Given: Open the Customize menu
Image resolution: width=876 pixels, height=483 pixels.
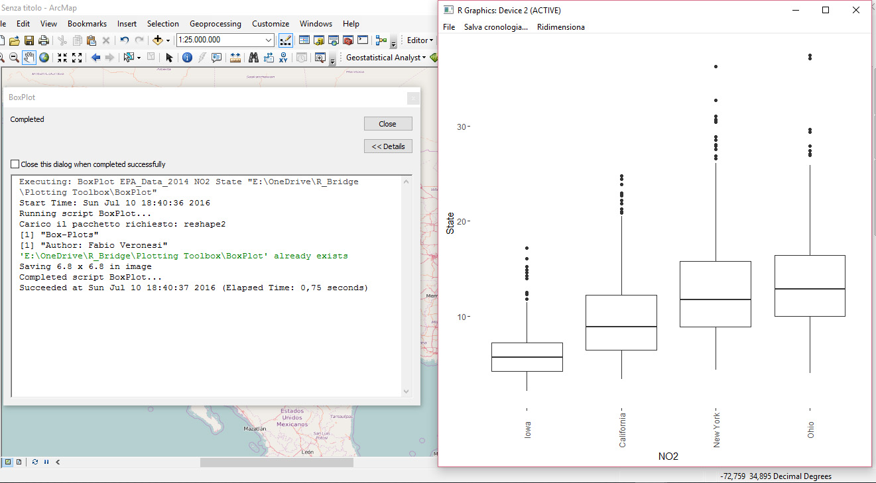Looking at the screenshot, I should point(271,23).
